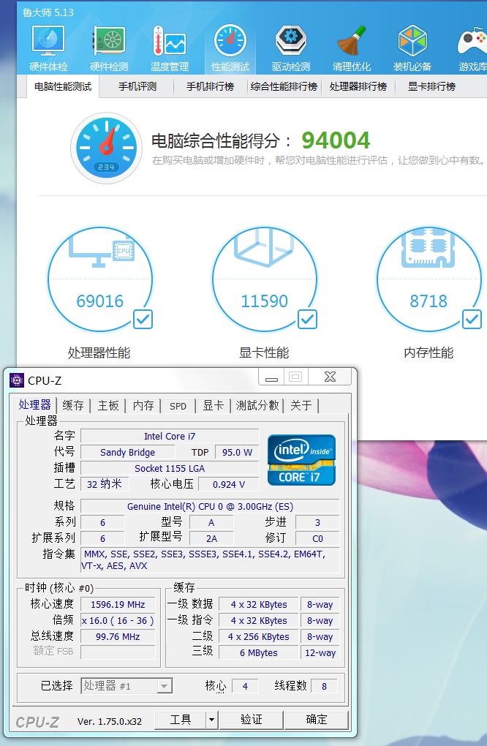Select CPU-Z 内存 tab
The height and width of the screenshot is (746, 487).
(x=143, y=405)
